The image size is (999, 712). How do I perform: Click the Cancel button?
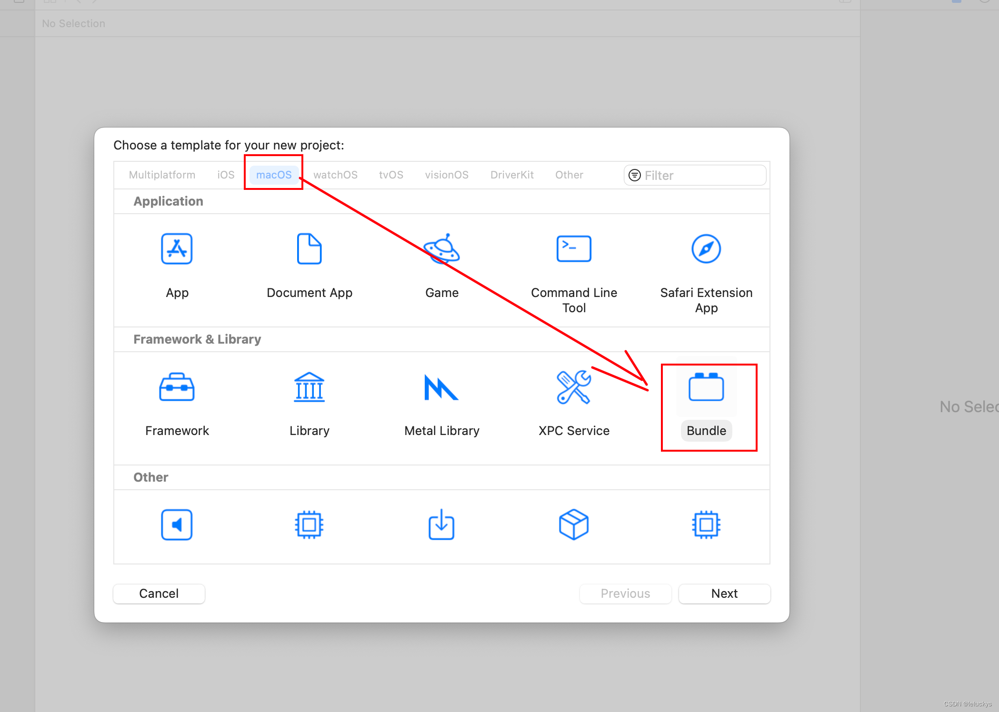[159, 593]
